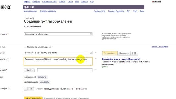Click the green домен preview text
Image resolution: width=176 pixels, height=99 pixels.
click(105, 67)
